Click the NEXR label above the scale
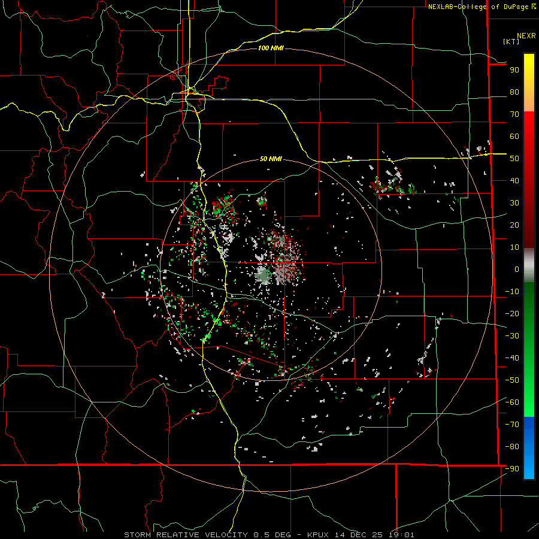 (526, 36)
